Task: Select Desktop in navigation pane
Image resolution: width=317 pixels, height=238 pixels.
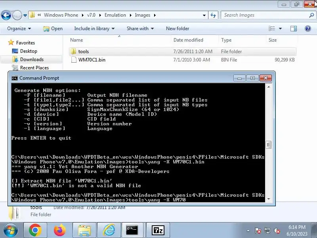Action: 29,51
